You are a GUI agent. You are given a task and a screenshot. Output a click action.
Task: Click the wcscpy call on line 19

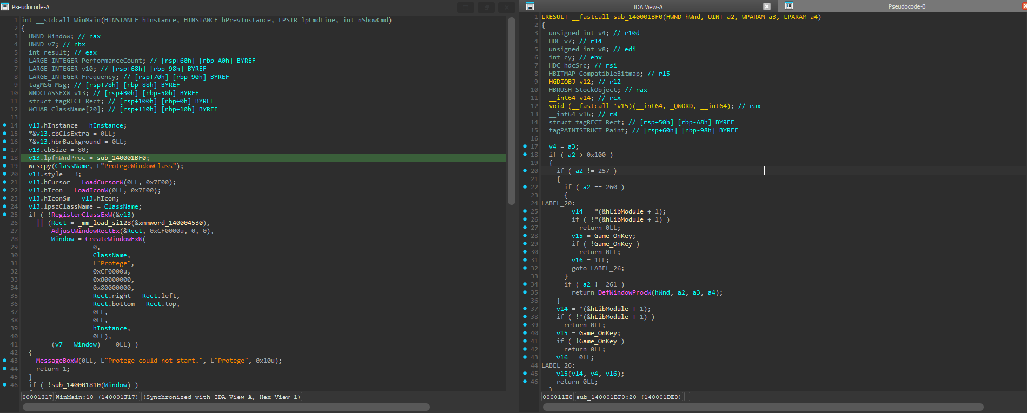coord(40,166)
